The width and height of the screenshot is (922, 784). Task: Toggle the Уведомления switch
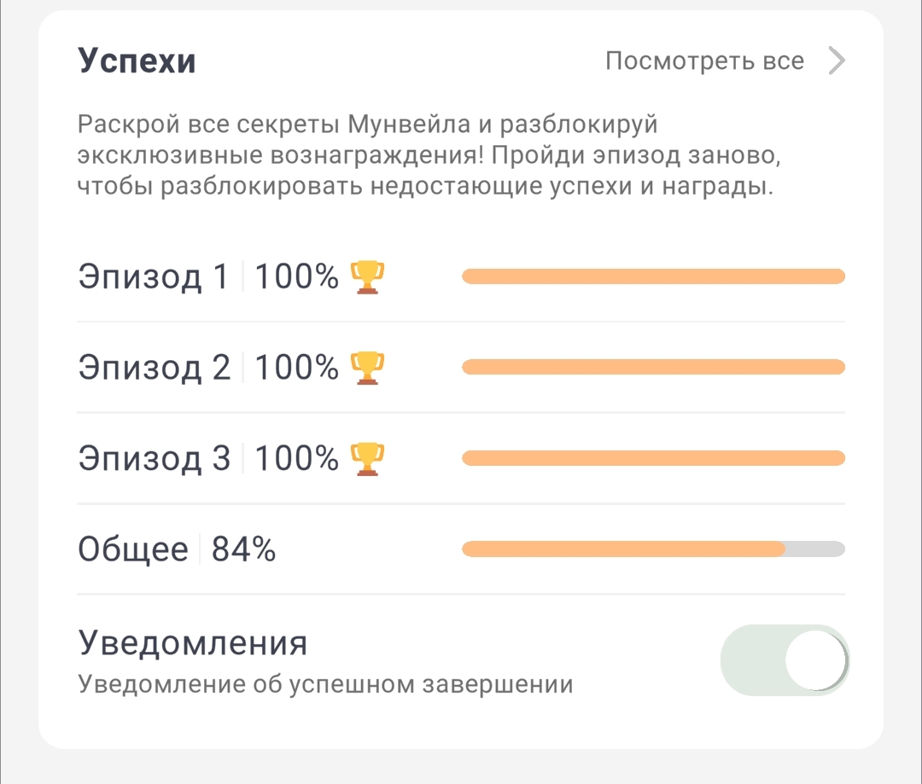click(785, 660)
